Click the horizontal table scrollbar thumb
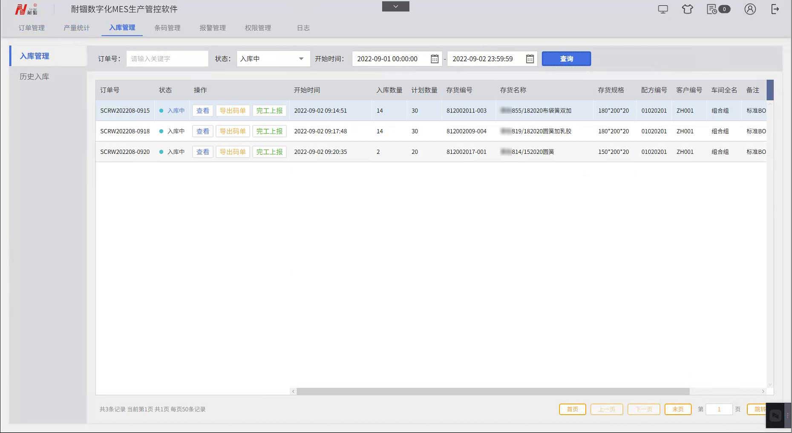This screenshot has width=792, height=433. point(493,391)
